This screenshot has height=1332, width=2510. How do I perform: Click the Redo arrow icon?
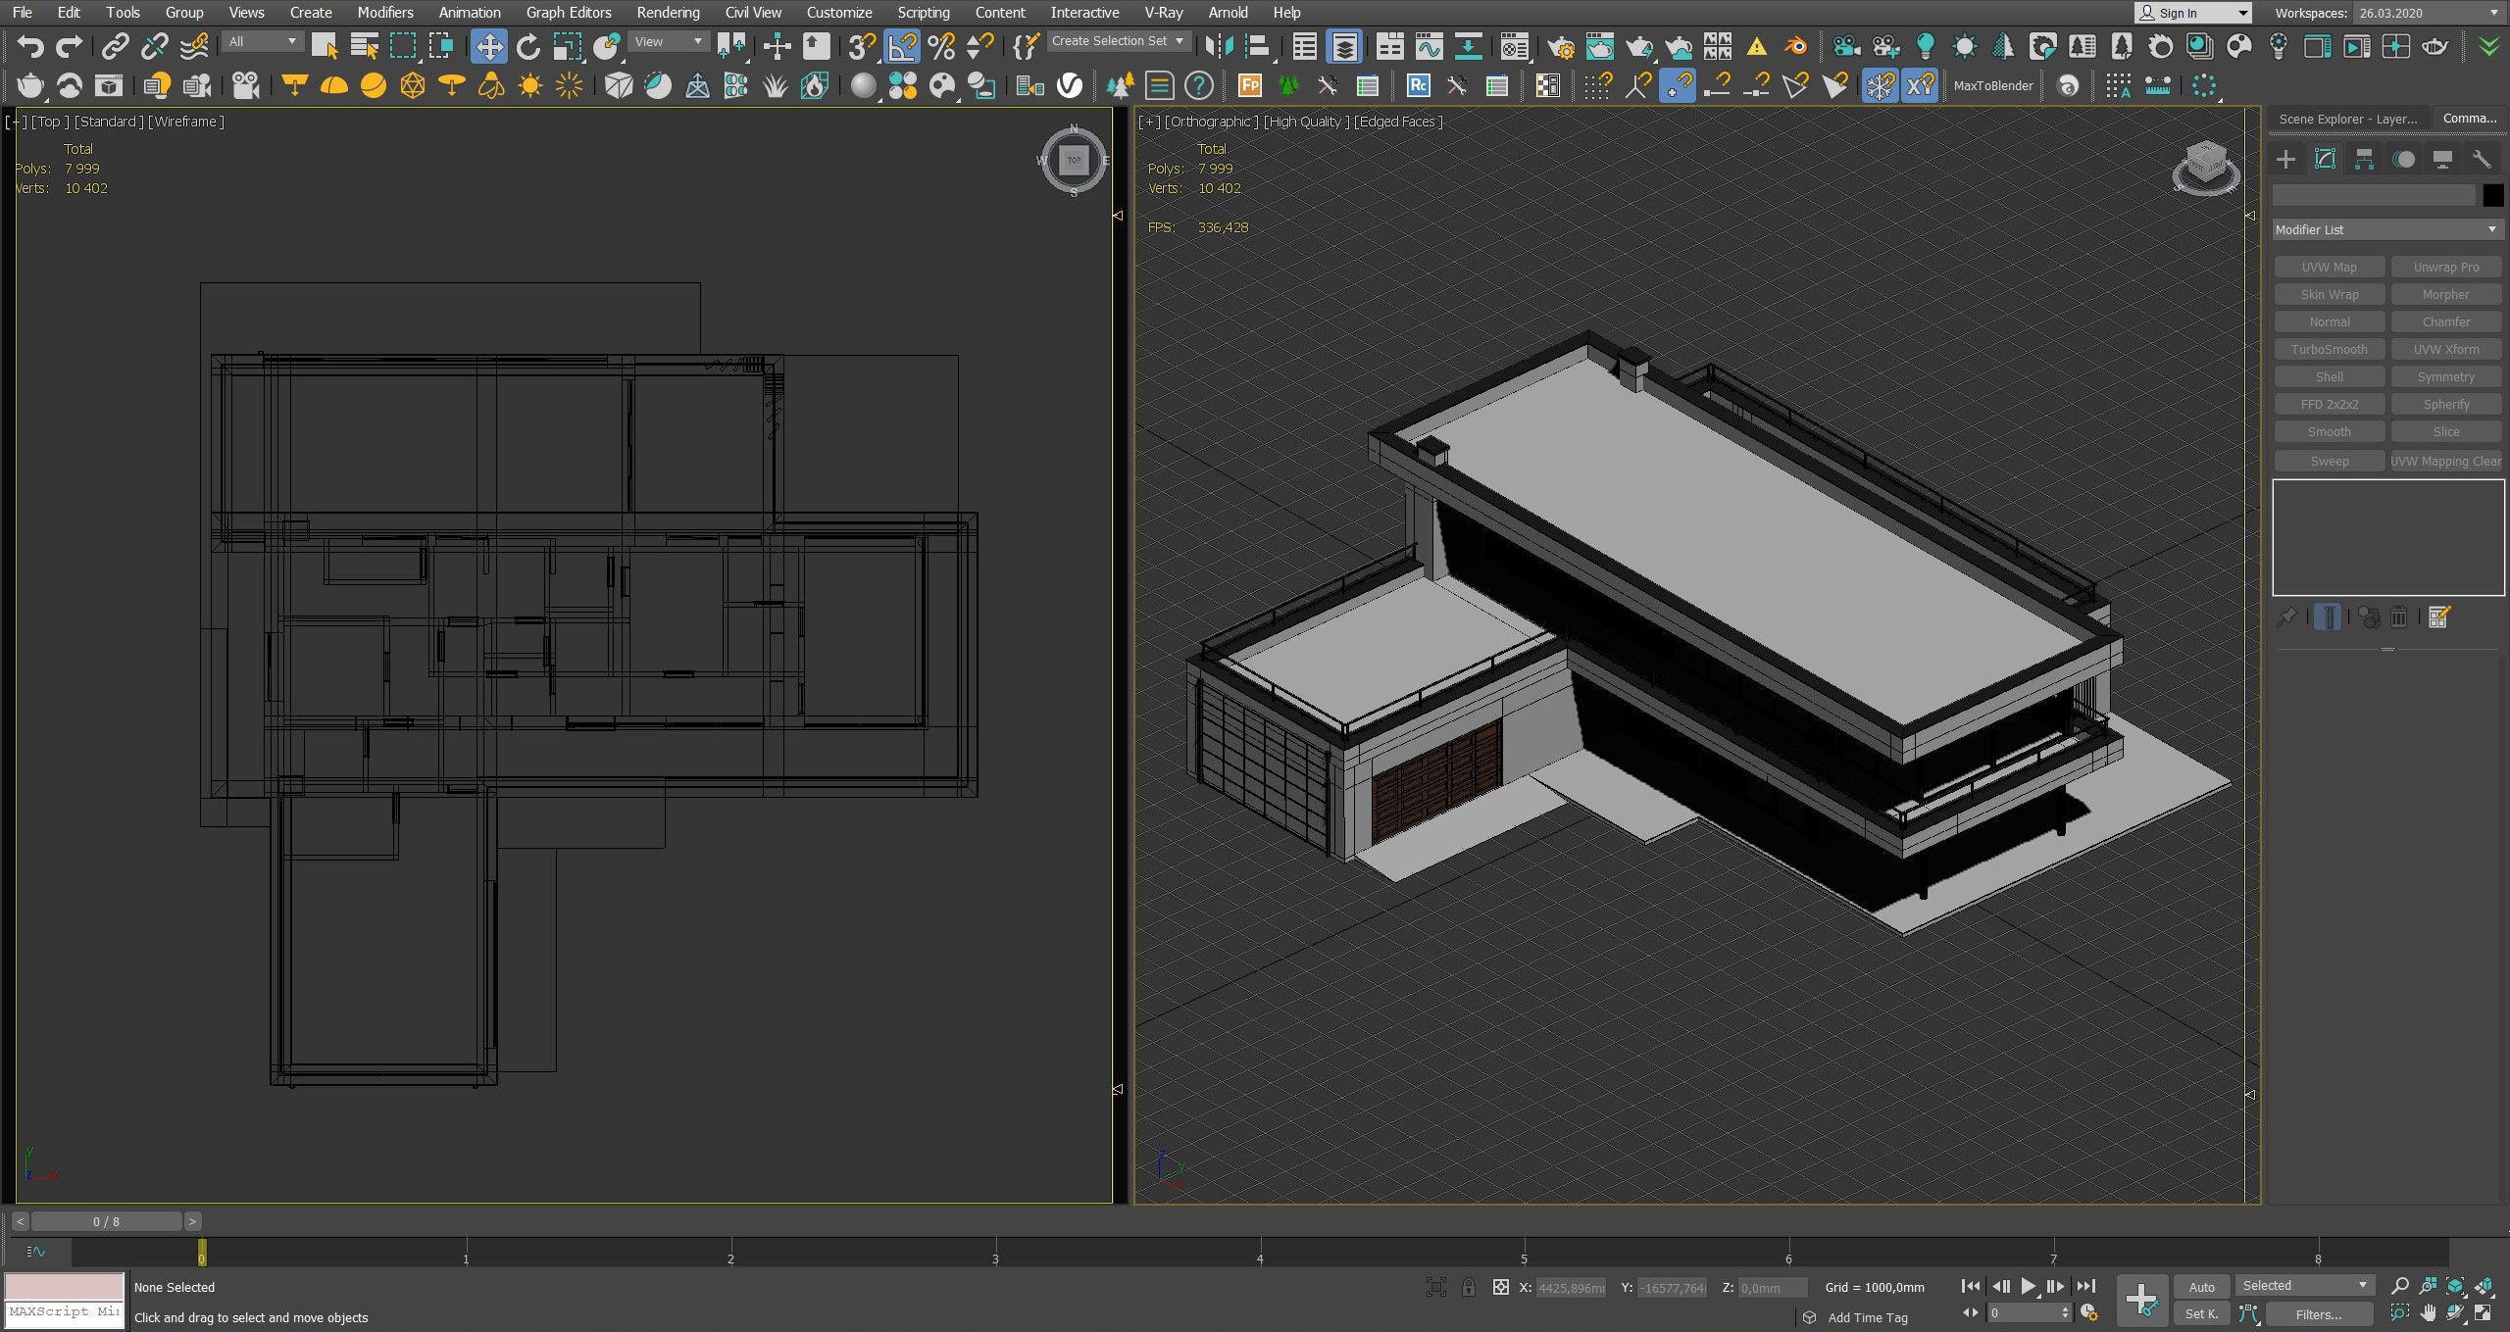point(70,46)
